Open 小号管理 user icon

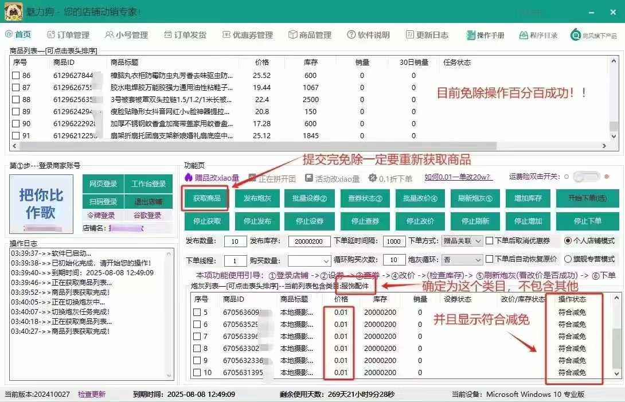(109, 35)
